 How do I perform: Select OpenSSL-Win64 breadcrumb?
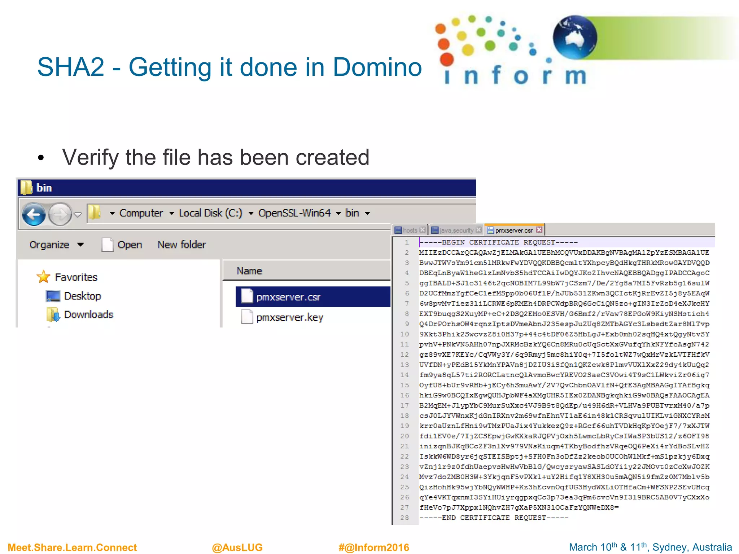tap(294, 213)
